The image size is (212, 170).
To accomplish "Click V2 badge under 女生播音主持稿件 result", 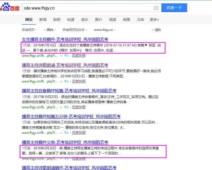I will 66,55.
